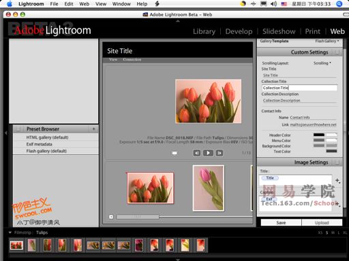Click the Text Color swatch
This screenshot has height=261, width=349.
[x=331, y=151]
